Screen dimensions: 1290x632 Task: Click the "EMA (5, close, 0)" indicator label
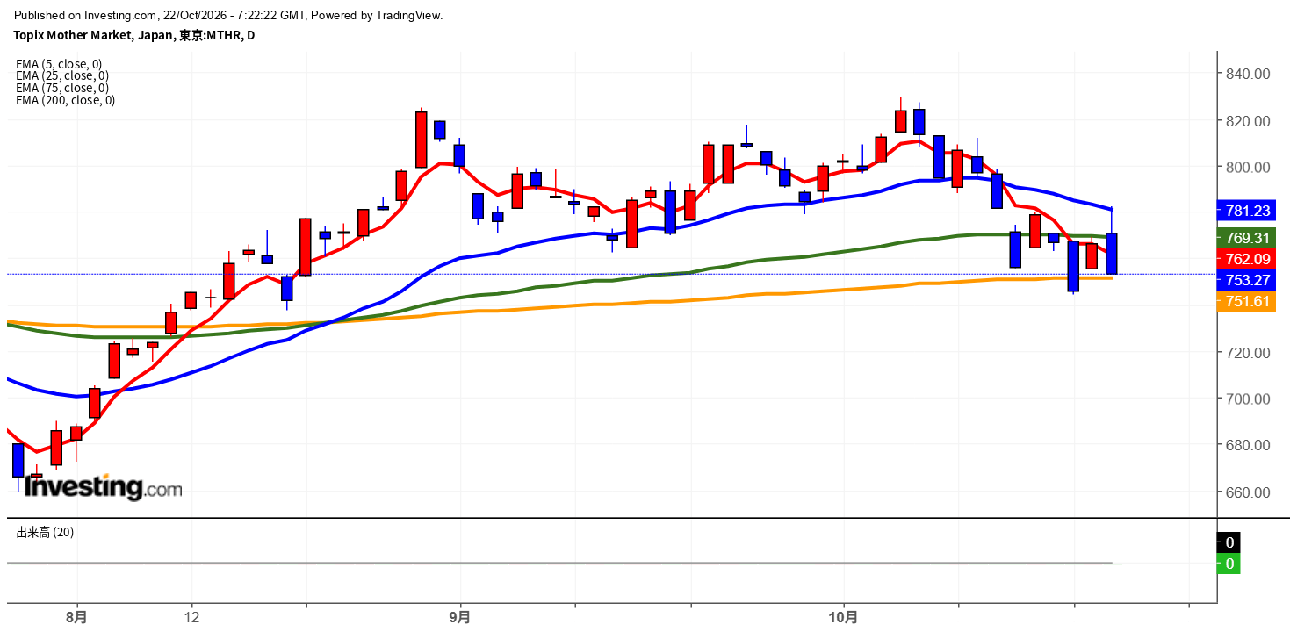pos(59,63)
